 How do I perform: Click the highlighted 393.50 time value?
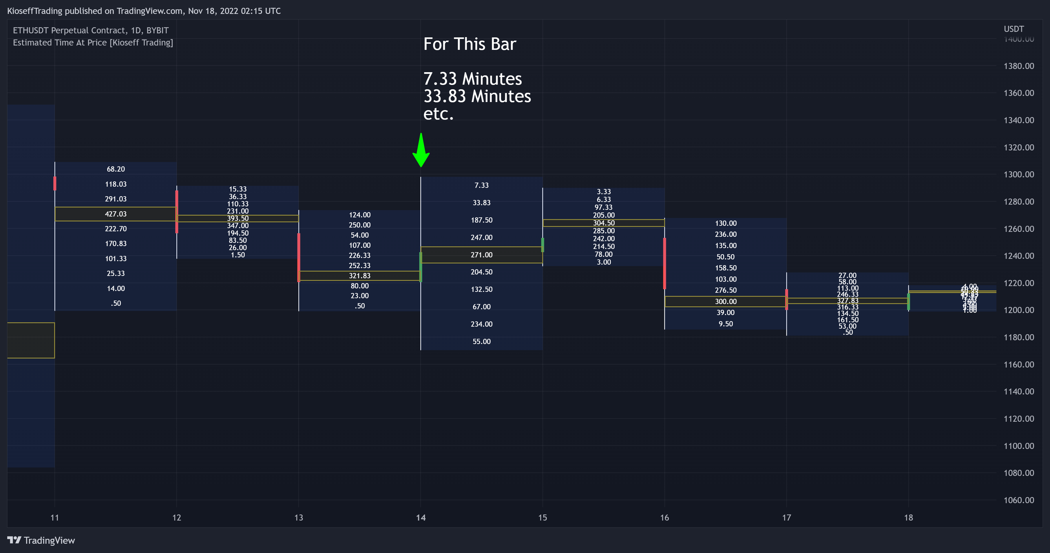[x=238, y=218]
